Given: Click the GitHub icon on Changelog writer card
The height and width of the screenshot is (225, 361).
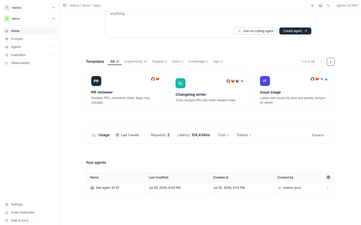Looking at the screenshot, I should point(228,81).
